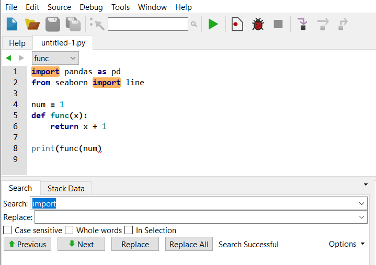The height and width of the screenshot is (265, 376).
Task: Open the Source menu
Action: [x=59, y=7]
